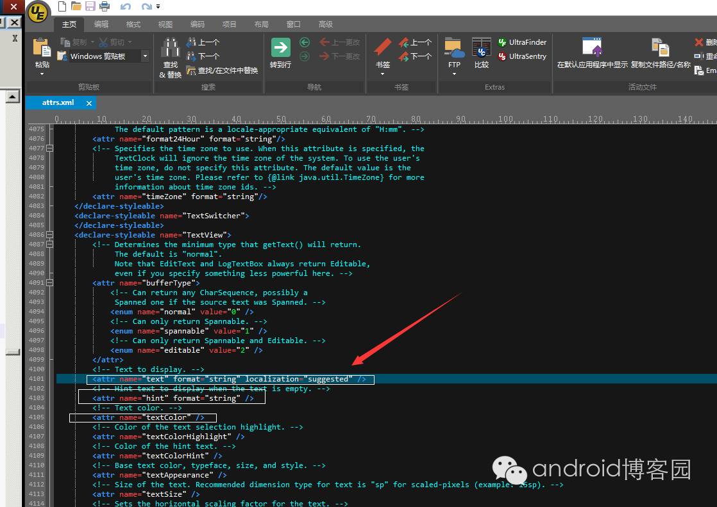The height and width of the screenshot is (507, 717).
Task: Undo the last action with the undo arrow
Action: [x=125, y=6]
